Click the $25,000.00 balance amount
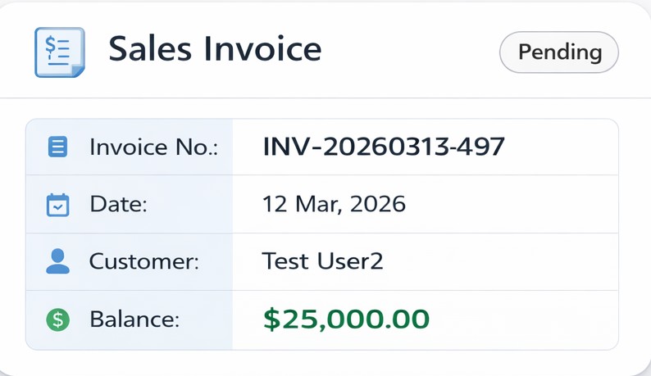This screenshot has width=651, height=376. [x=346, y=319]
